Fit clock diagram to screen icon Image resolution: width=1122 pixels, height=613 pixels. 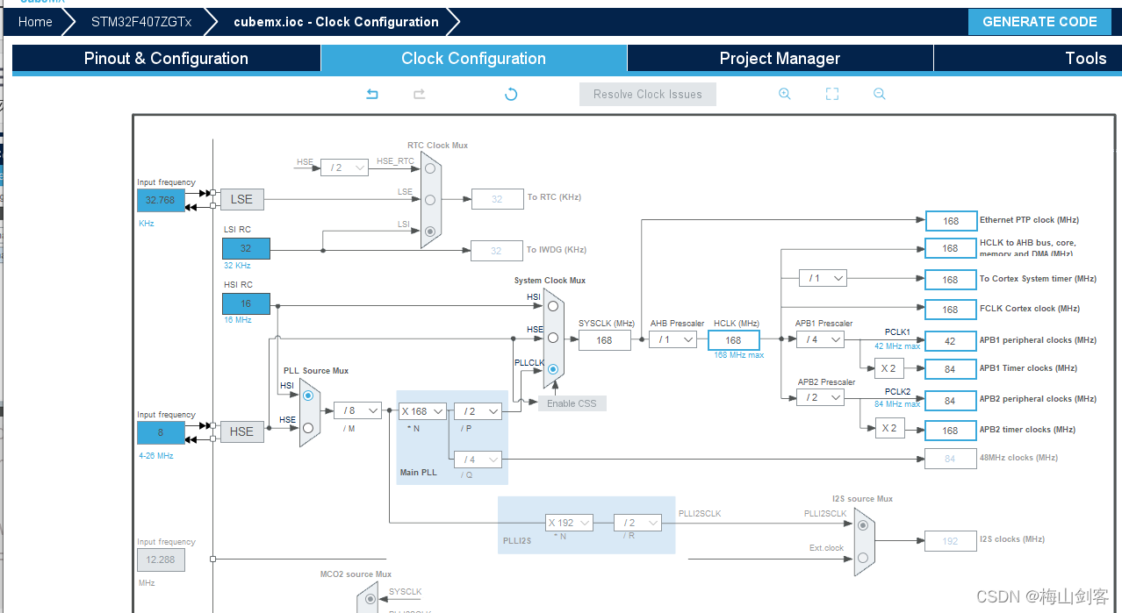coord(832,94)
